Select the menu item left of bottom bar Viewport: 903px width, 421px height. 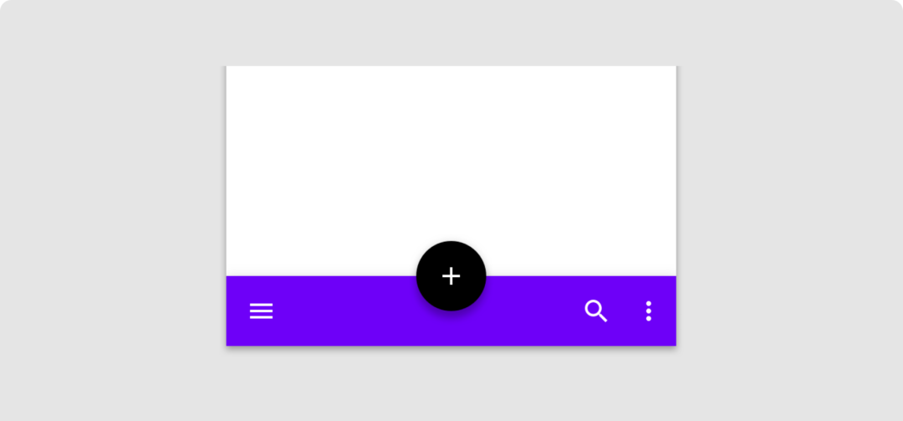point(261,311)
